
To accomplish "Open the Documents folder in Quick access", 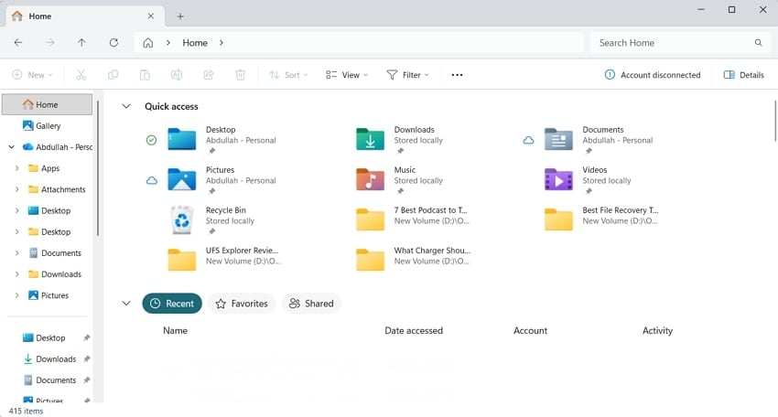I will click(599, 139).
